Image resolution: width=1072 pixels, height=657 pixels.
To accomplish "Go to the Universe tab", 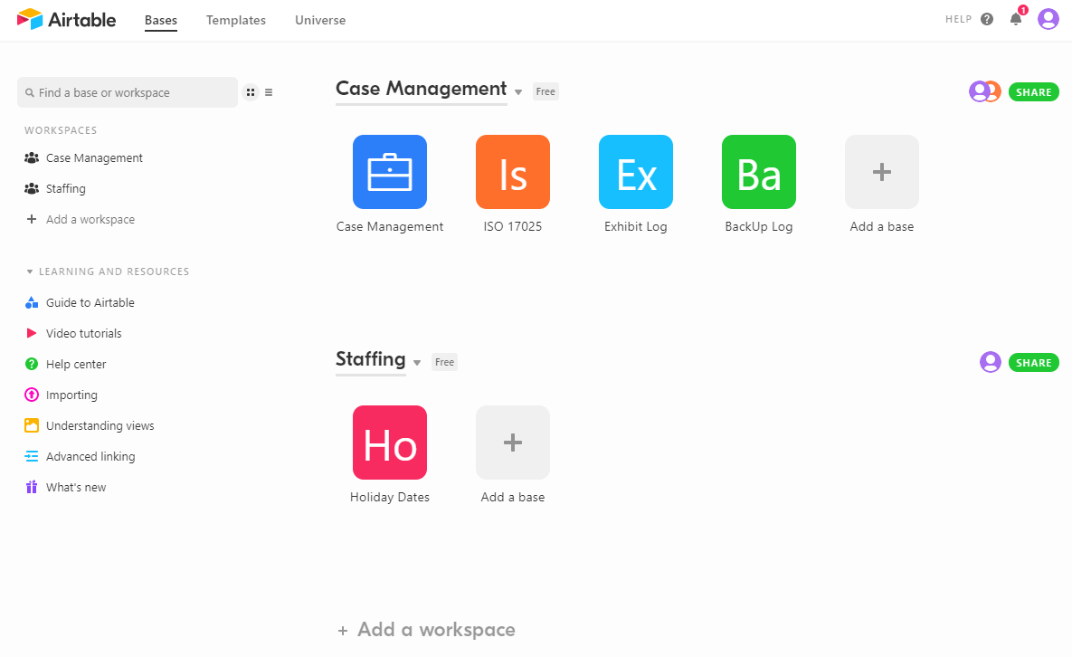I will (x=320, y=21).
